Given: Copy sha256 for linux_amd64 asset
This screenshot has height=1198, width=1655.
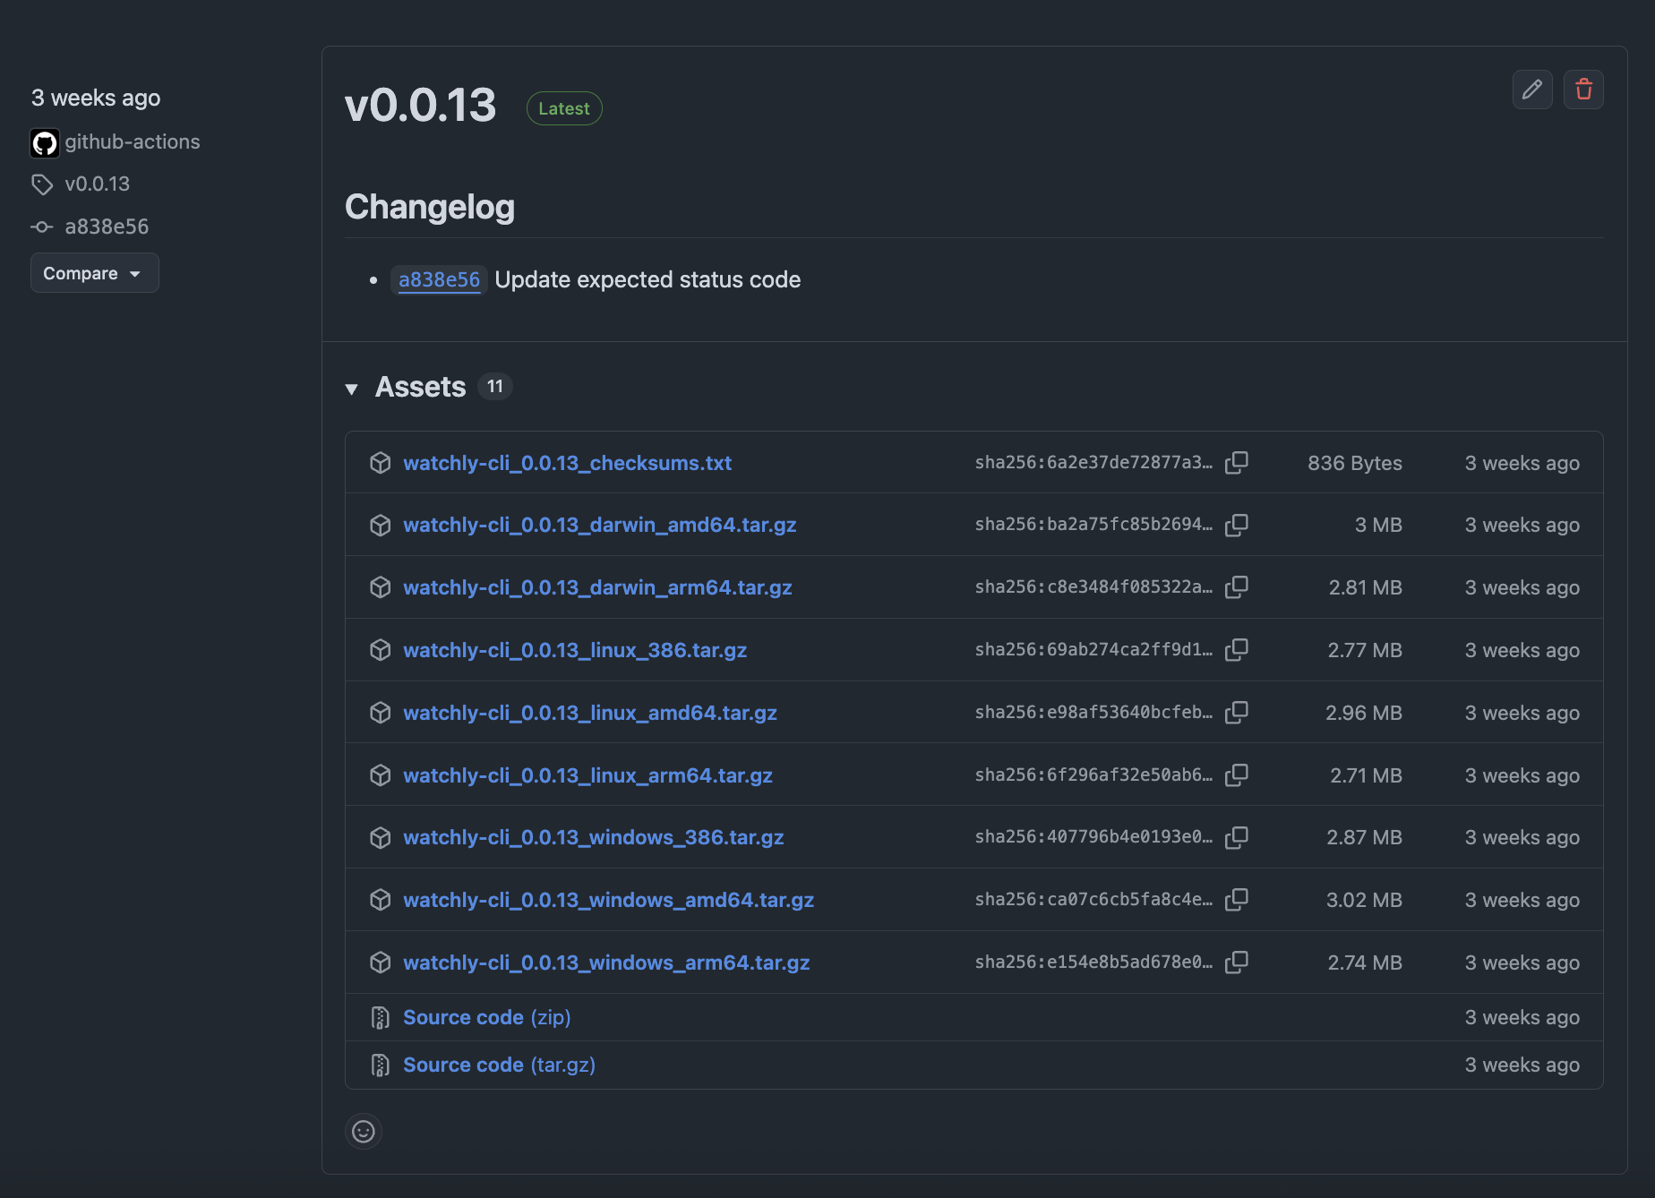Looking at the screenshot, I should (x=1237, y=712).
